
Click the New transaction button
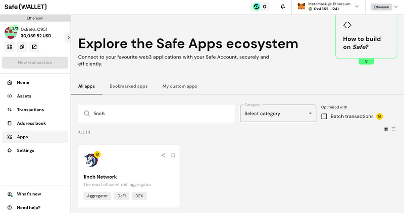[x=35, y=63]
